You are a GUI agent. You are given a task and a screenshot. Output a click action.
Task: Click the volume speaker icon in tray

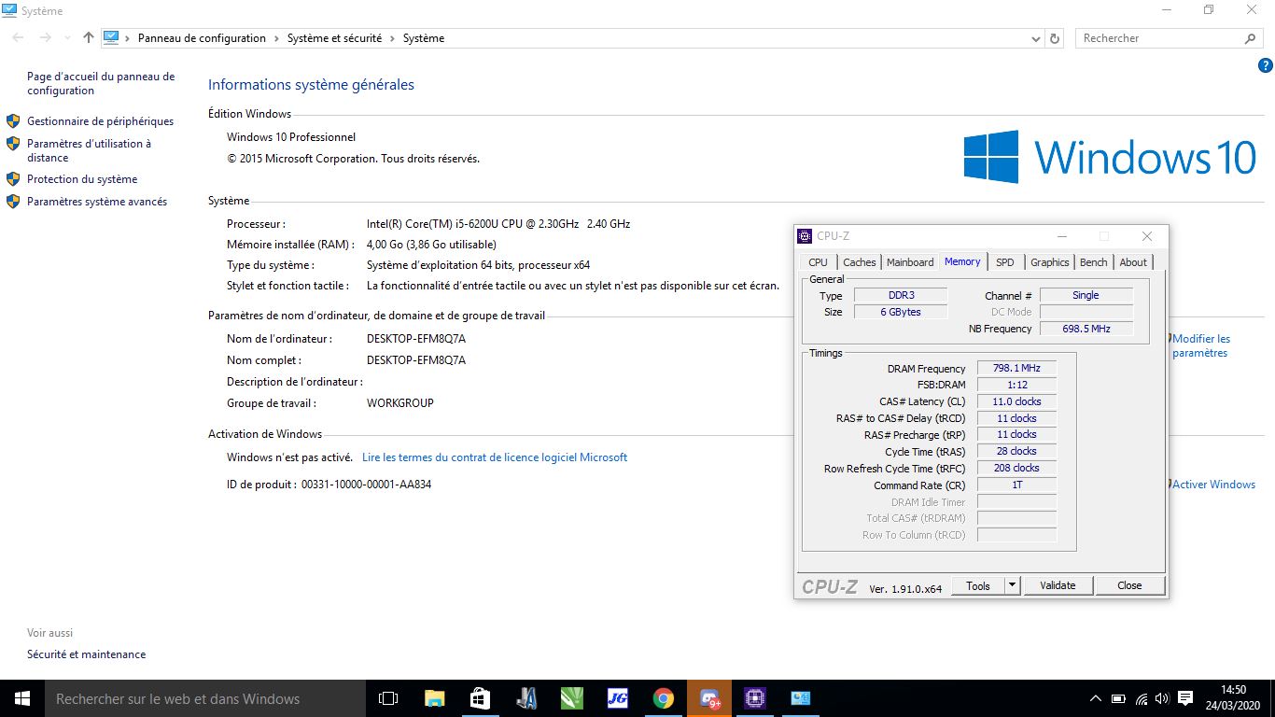[1162, 698]
